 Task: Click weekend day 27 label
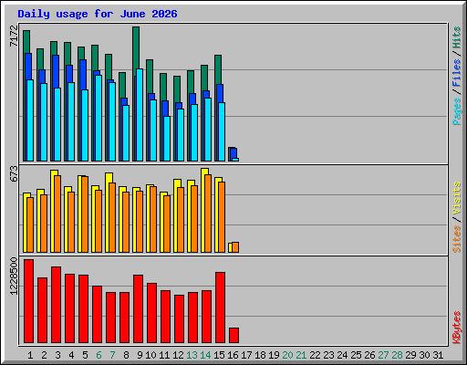[x=383, y=355]
